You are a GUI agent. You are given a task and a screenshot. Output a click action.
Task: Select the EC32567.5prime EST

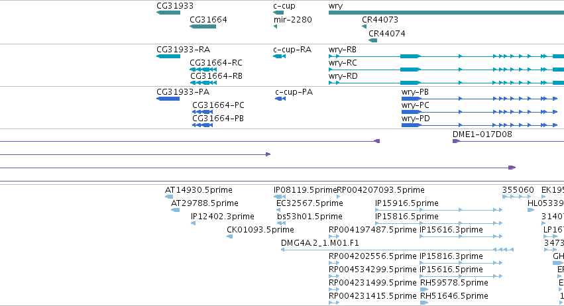click(278, 210)
